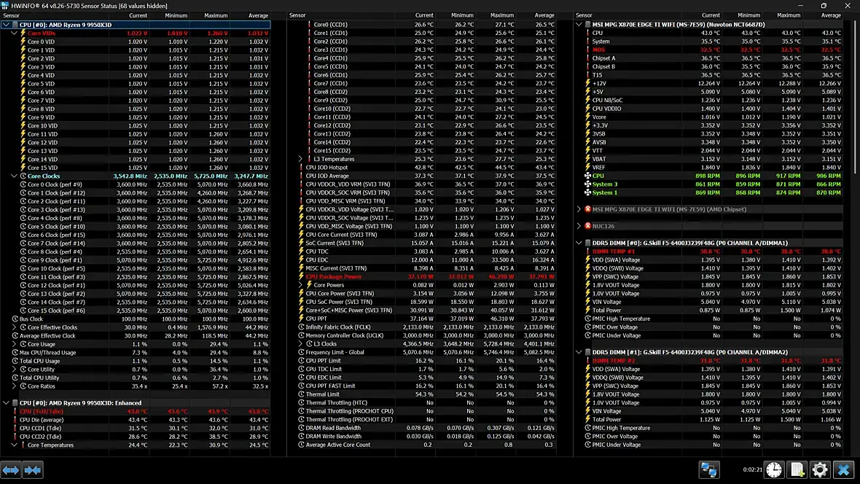The width and height of the screenshot is (860, 484).
Task: Expand the Core Usage group
Action: pyautogui.click(x=15, y=344)
